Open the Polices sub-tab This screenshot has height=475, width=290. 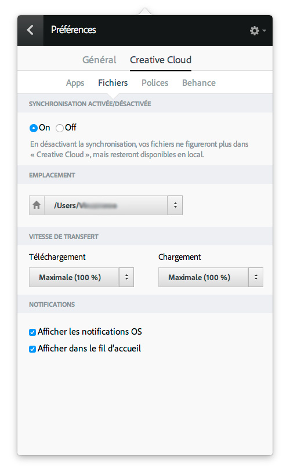tap(155, 83)
